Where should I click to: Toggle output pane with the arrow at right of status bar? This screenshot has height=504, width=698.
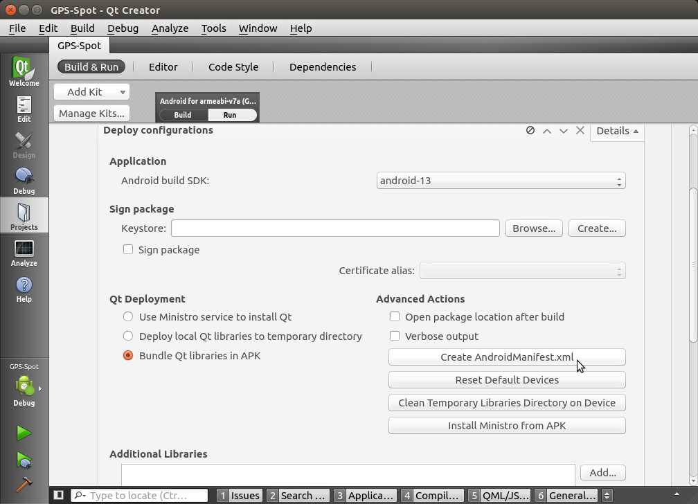677,494
